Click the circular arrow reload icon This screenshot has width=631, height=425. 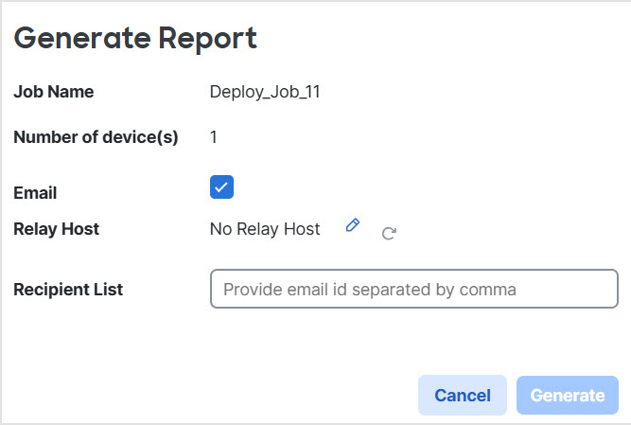click(388, 233)
